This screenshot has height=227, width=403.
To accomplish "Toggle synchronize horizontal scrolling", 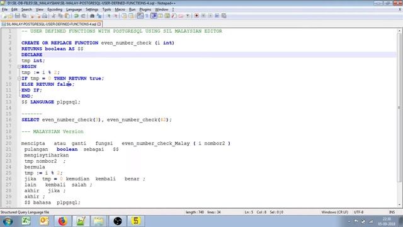I will [131, 16].
